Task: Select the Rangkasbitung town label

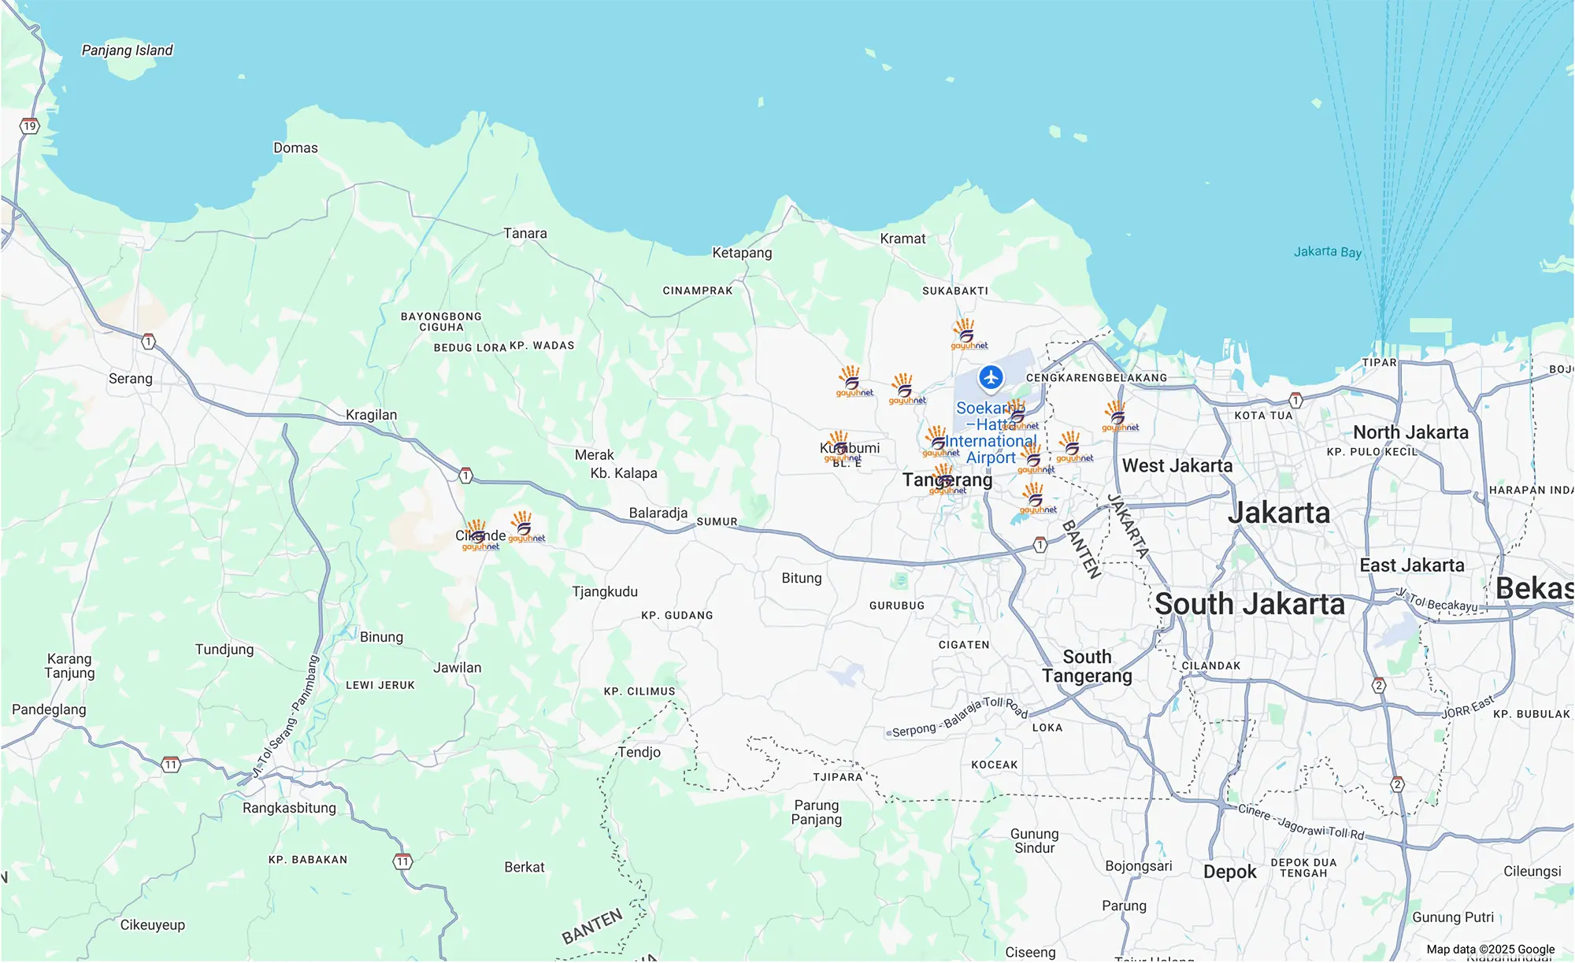Action: (289, 808)
